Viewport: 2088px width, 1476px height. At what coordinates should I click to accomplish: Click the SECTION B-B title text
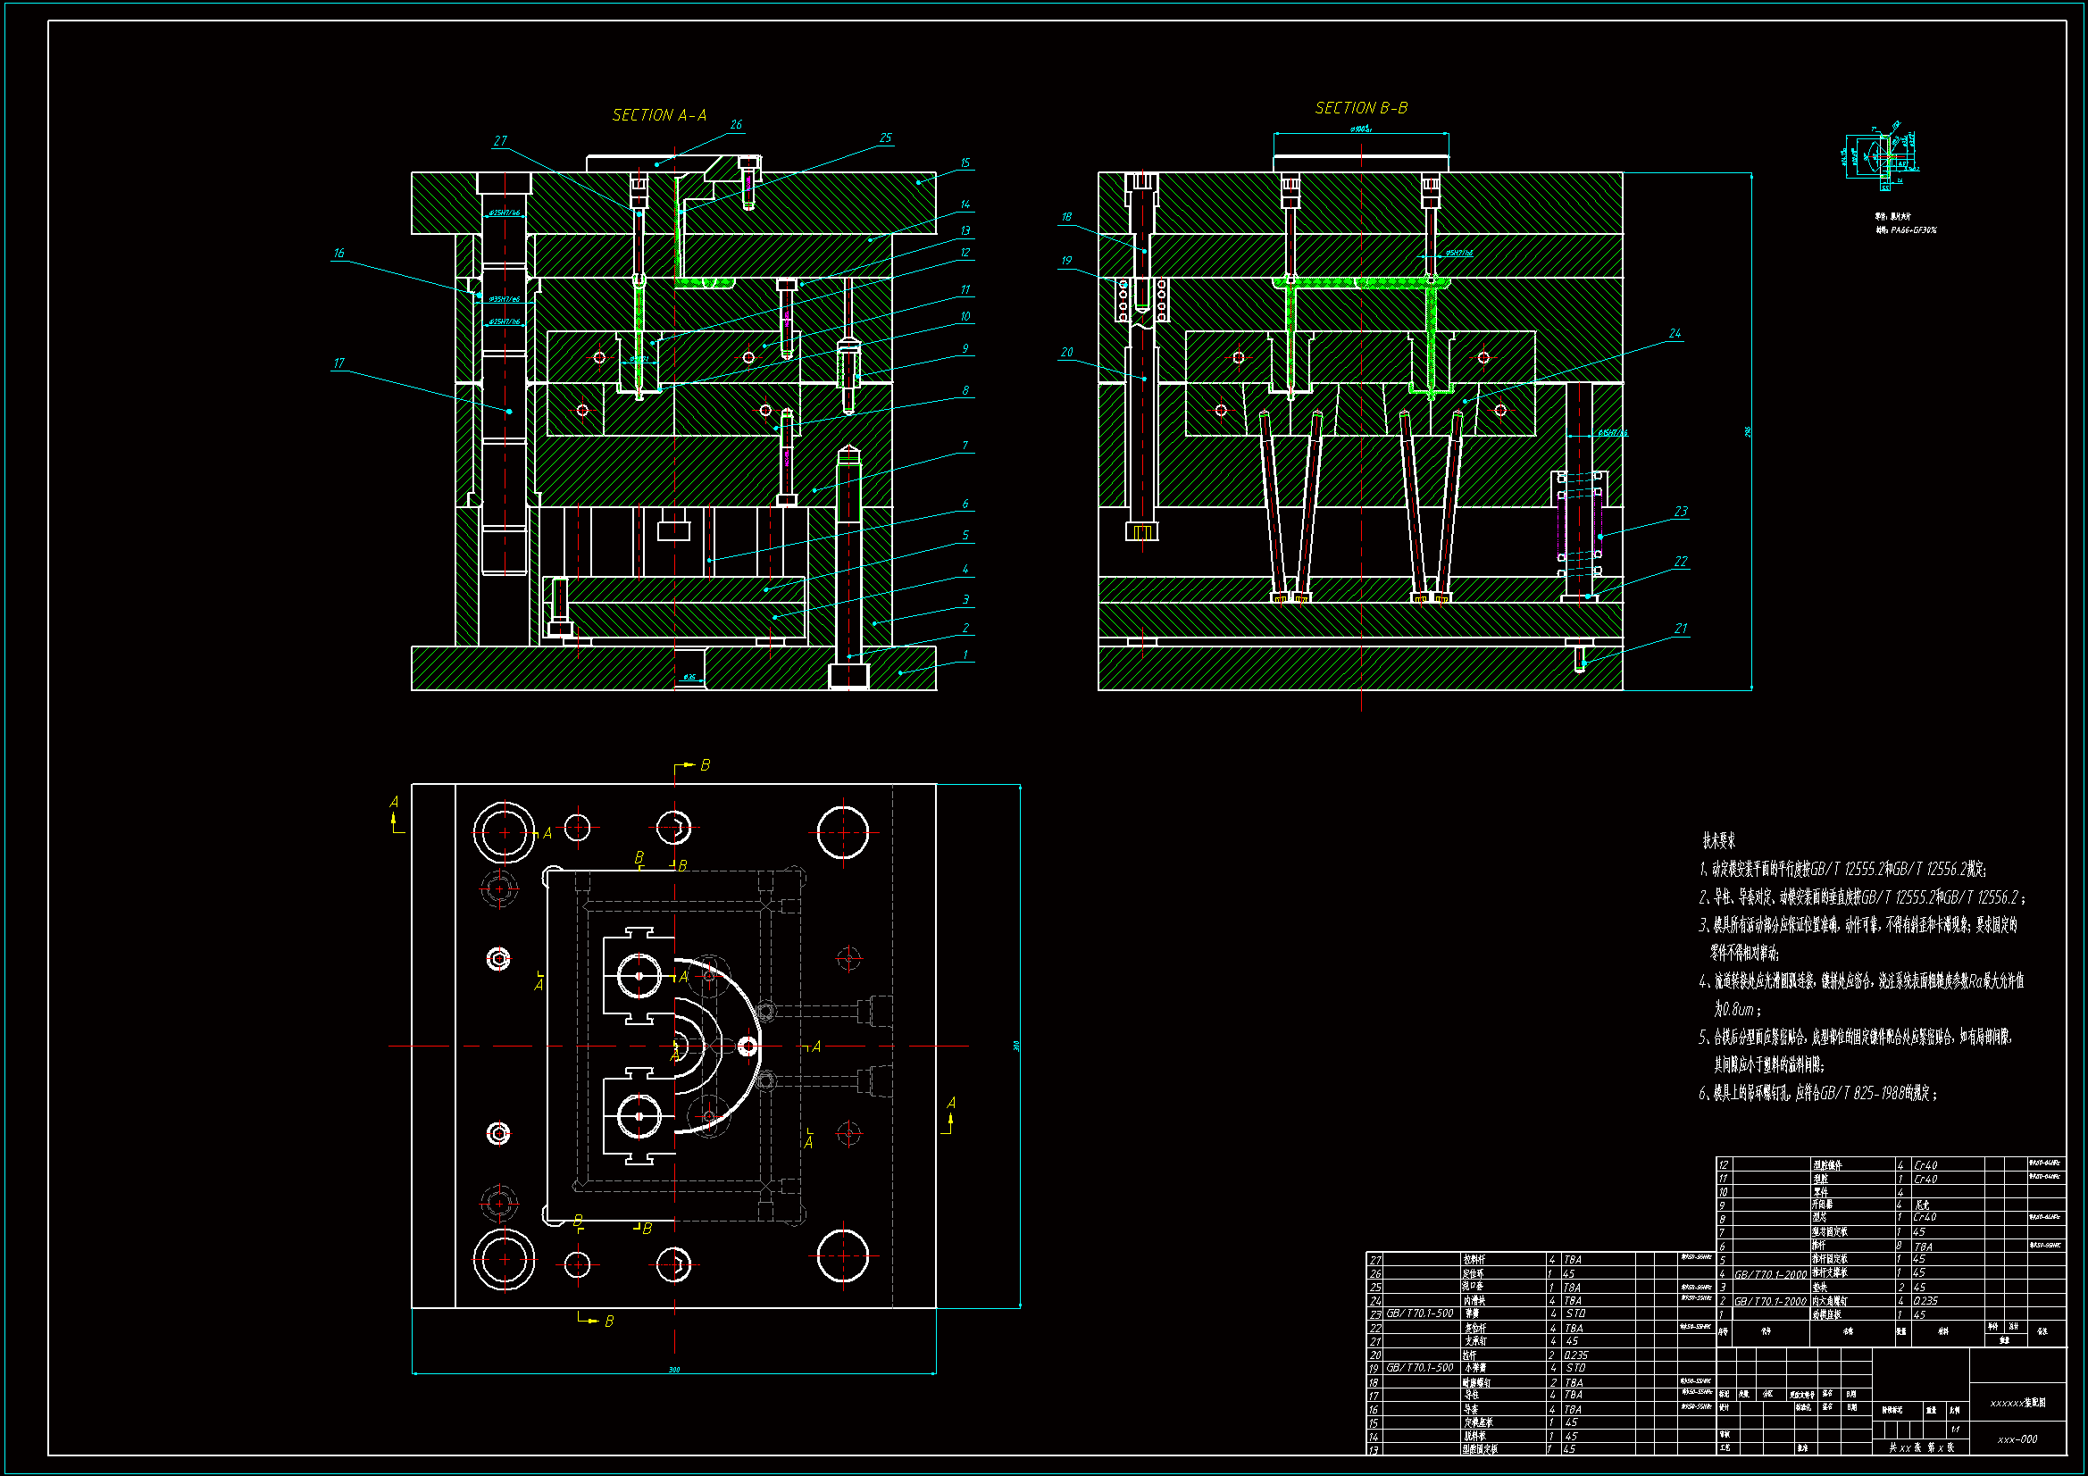[x=1360, y=108]
